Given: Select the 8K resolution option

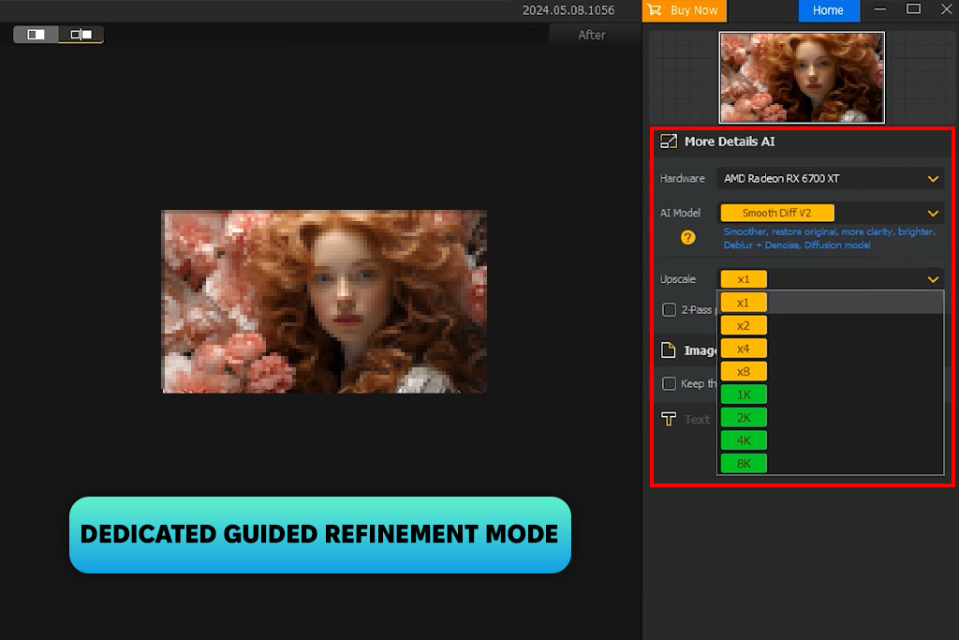Looking at the screenshot, I should (744, 464).
